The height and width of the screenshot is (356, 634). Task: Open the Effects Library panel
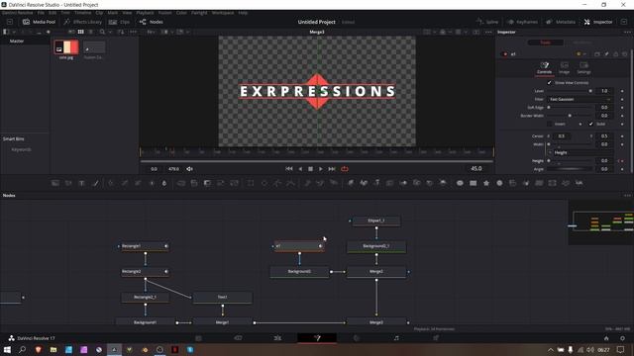[83, 22]
